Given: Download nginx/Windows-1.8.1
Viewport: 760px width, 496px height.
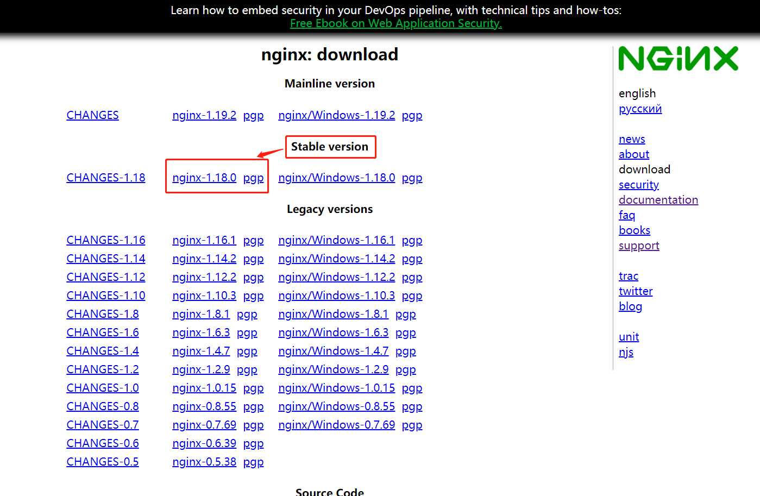Looking at the screenshot, I should tap(334, 314).
